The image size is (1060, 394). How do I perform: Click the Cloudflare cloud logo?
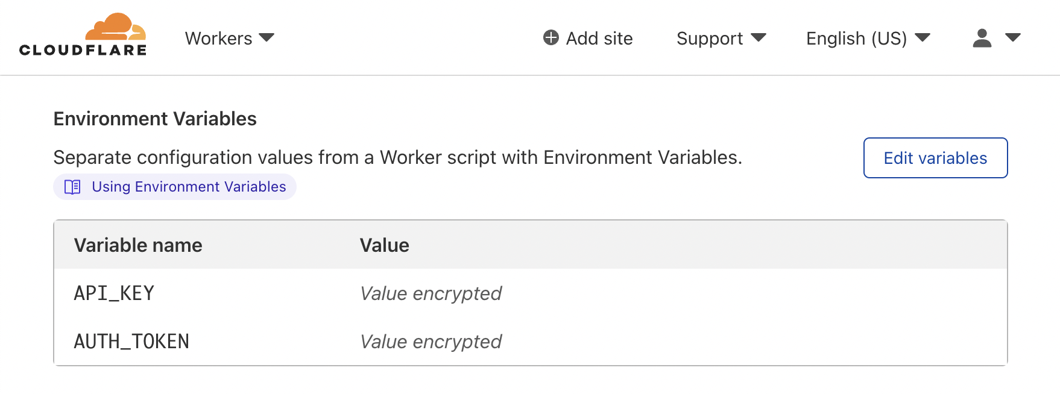(x=83, y=34)
